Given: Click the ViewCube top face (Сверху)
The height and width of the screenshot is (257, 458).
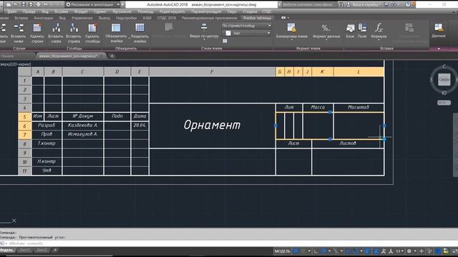Looking at the screenshot, I should tap(444, 79).
